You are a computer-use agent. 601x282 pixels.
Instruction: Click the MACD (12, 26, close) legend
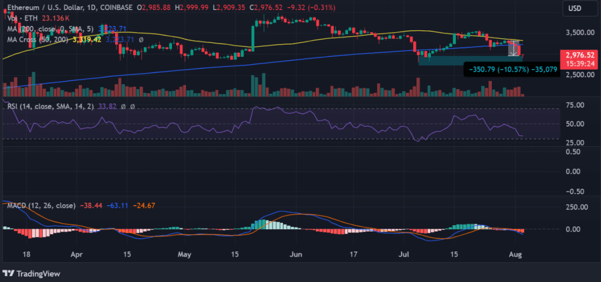[41, 205]
